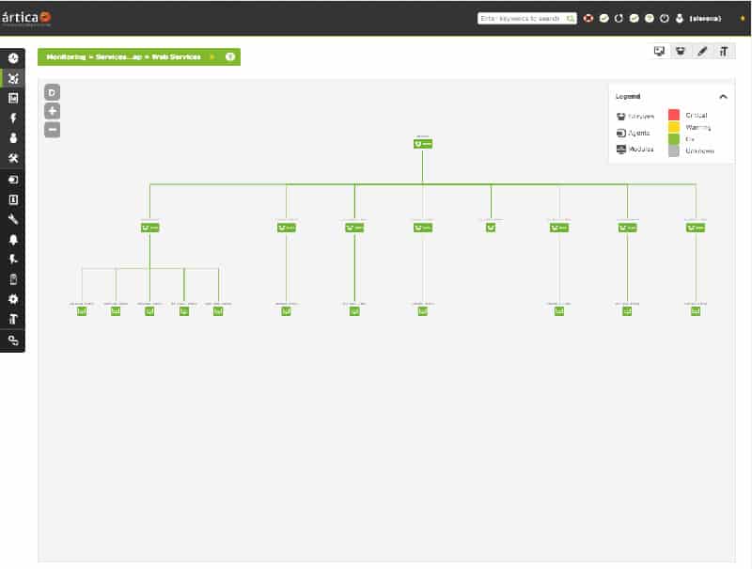Click the Legend title text
This screenshot has width=752, height=569.
[628, 97]
